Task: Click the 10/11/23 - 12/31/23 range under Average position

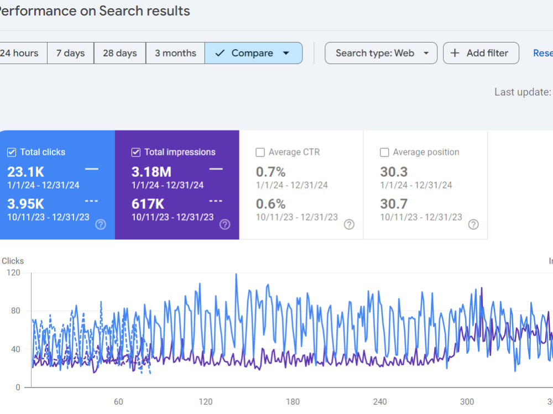Action: pyautogui.click(x=421, y=217)
